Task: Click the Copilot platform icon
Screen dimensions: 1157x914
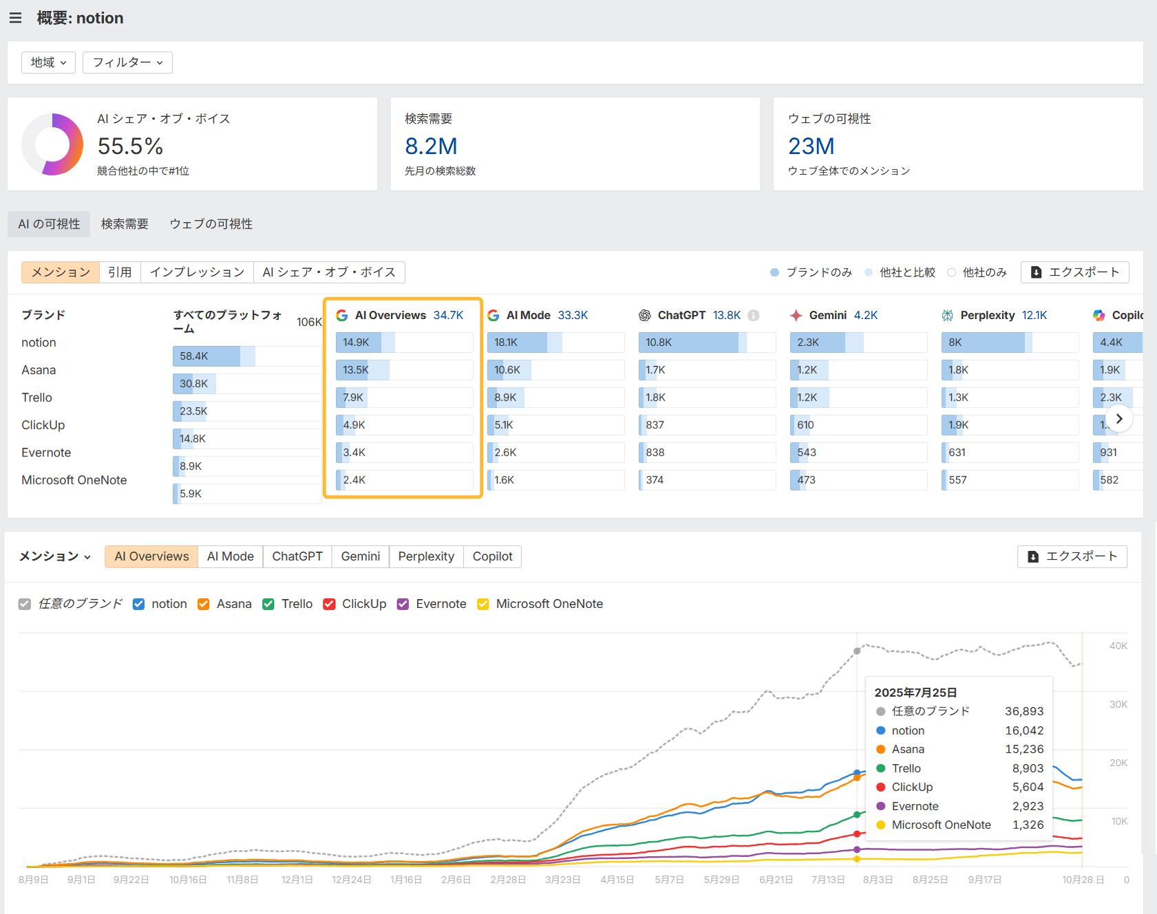Action: tap(1098, 315)
